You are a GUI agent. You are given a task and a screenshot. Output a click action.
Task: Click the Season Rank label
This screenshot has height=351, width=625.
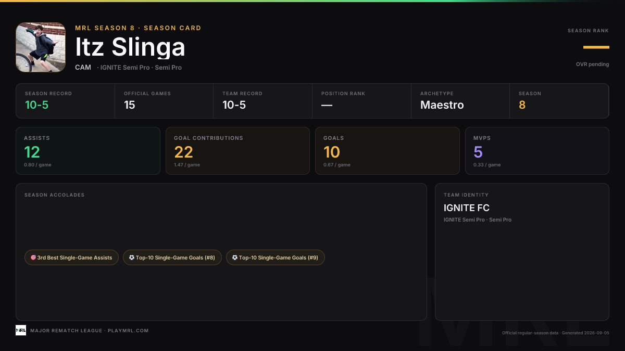(x=588, y=31)
